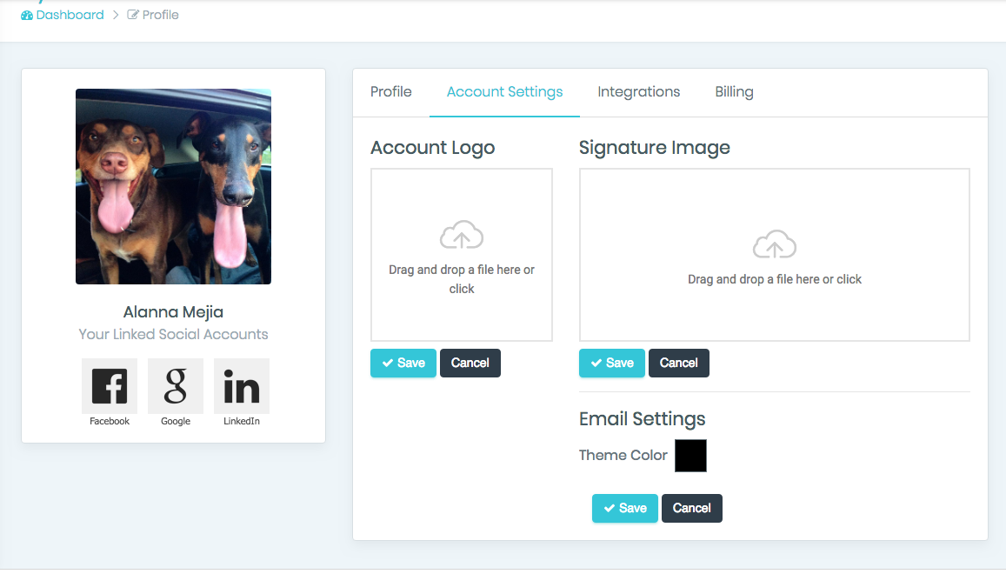
Task: Save the Email Settings
Action: pos(625,508)
